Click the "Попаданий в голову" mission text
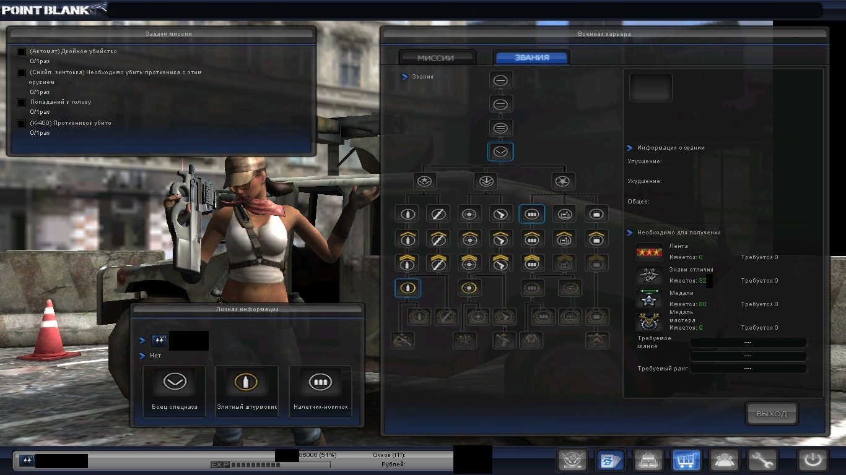Viewport: 846px width, 475px height. [x=61, y=102]
